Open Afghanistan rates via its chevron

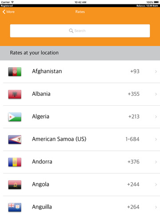tap(156, 72)
